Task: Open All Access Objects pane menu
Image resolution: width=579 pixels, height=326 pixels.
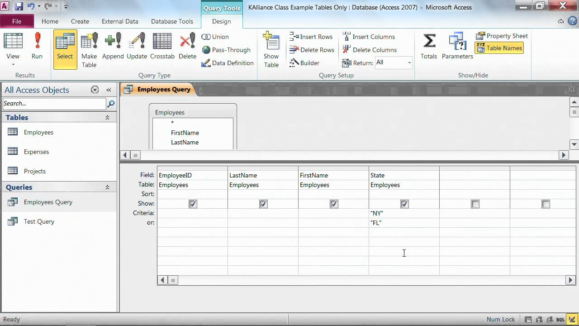Action: 95,90
